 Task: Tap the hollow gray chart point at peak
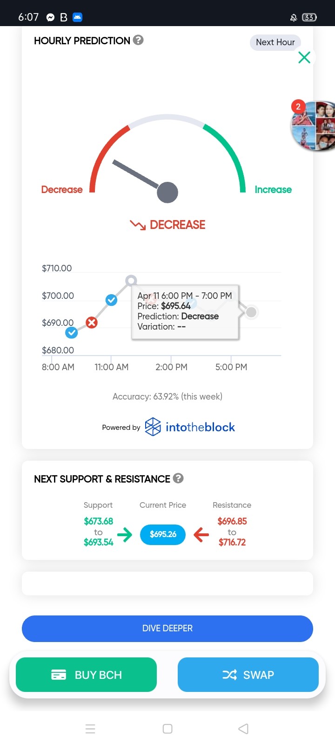click(x=131, y=280)
